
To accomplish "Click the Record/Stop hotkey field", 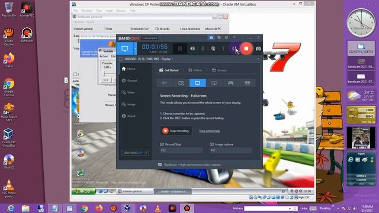I will [181, 150].
